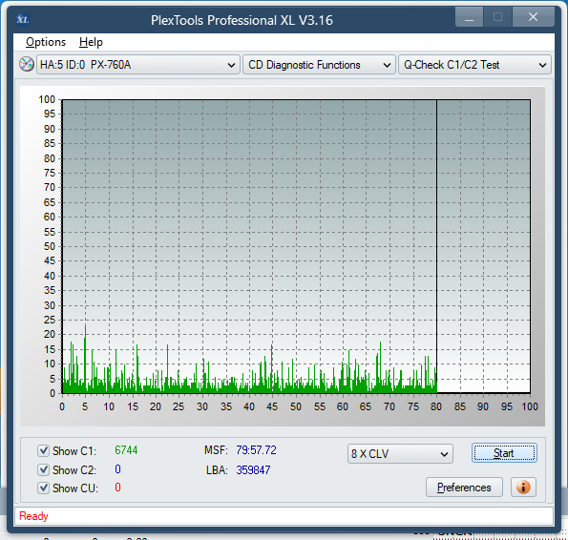Viewport: 568px width, 540px height.
Task: Open the Q-Check C1/C2 Test dropdown
Action: pyautogui.click(x=474, y=65)
